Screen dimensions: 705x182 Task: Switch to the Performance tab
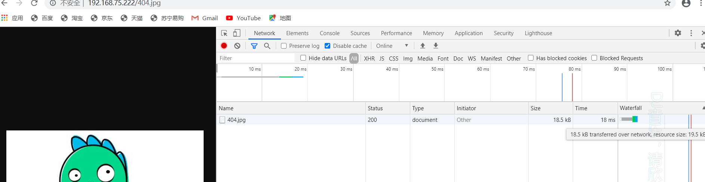tap(396, 33)
